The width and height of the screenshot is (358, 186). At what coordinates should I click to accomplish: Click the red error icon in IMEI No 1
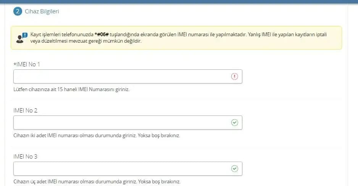pos(234,77)
